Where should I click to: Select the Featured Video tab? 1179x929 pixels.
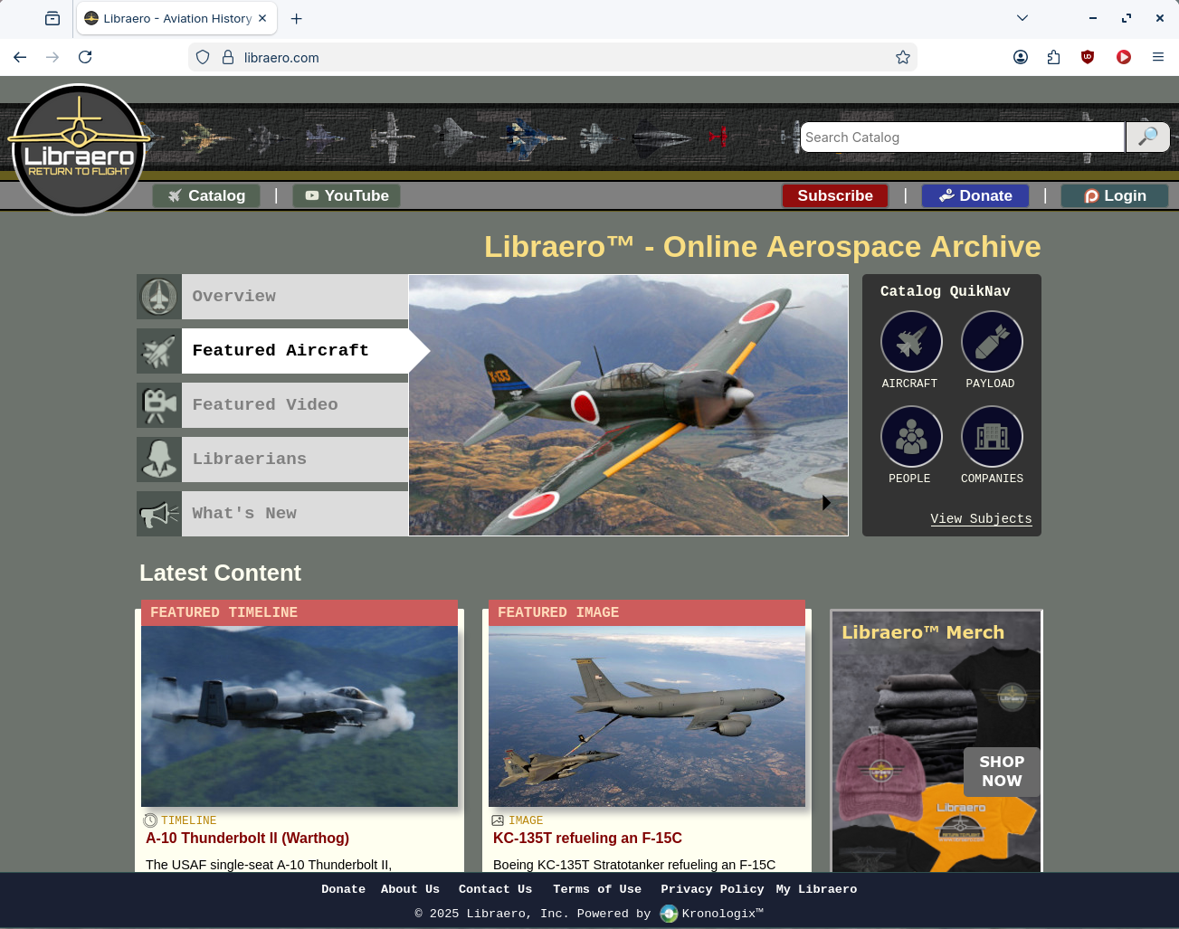tap(294, 405)
